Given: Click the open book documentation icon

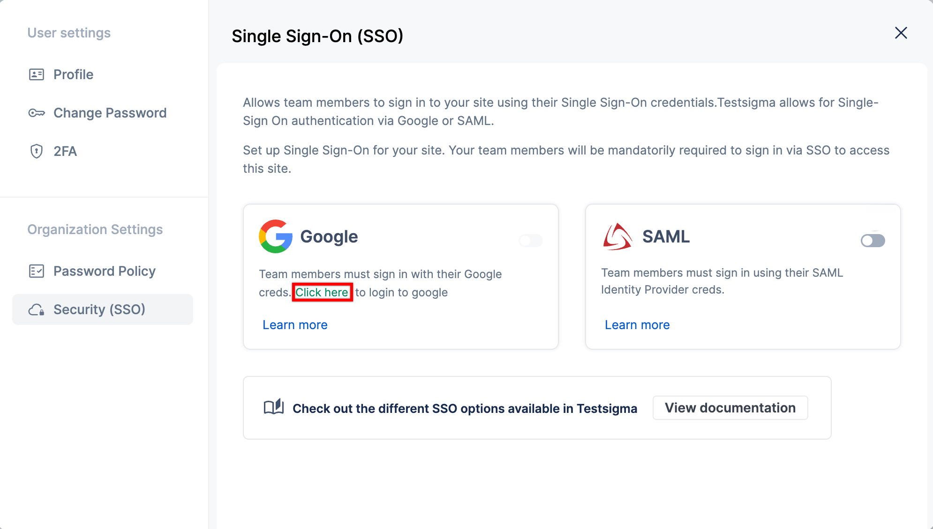Looking at the screenshot, I should click(x=273, y=407).
